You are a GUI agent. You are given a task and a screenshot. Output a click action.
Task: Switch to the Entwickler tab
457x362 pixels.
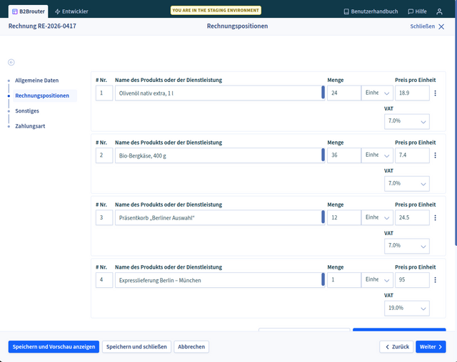[x=71, y=11]
